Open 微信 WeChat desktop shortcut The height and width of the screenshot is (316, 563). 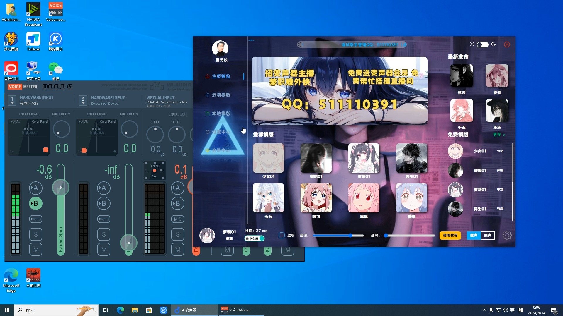[x=56, y=71]
